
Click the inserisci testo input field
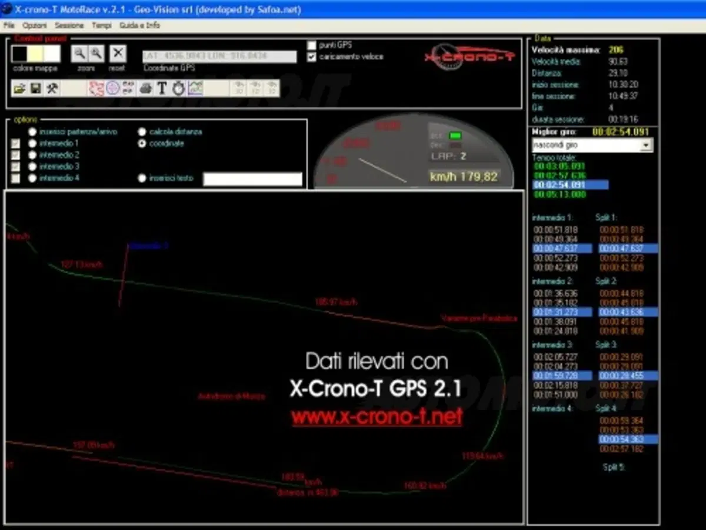[x=252, y=179]
